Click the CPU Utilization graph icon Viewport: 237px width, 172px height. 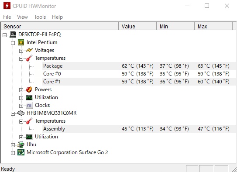pos(29,97)
